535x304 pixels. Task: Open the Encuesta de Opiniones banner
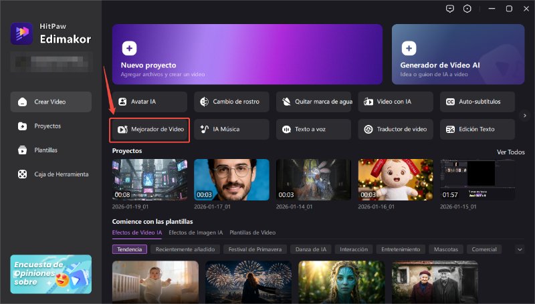51,275
